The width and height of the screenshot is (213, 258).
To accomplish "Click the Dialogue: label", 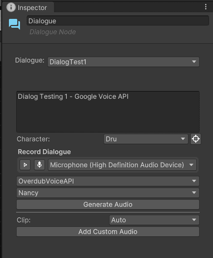I will pos(30,60).
